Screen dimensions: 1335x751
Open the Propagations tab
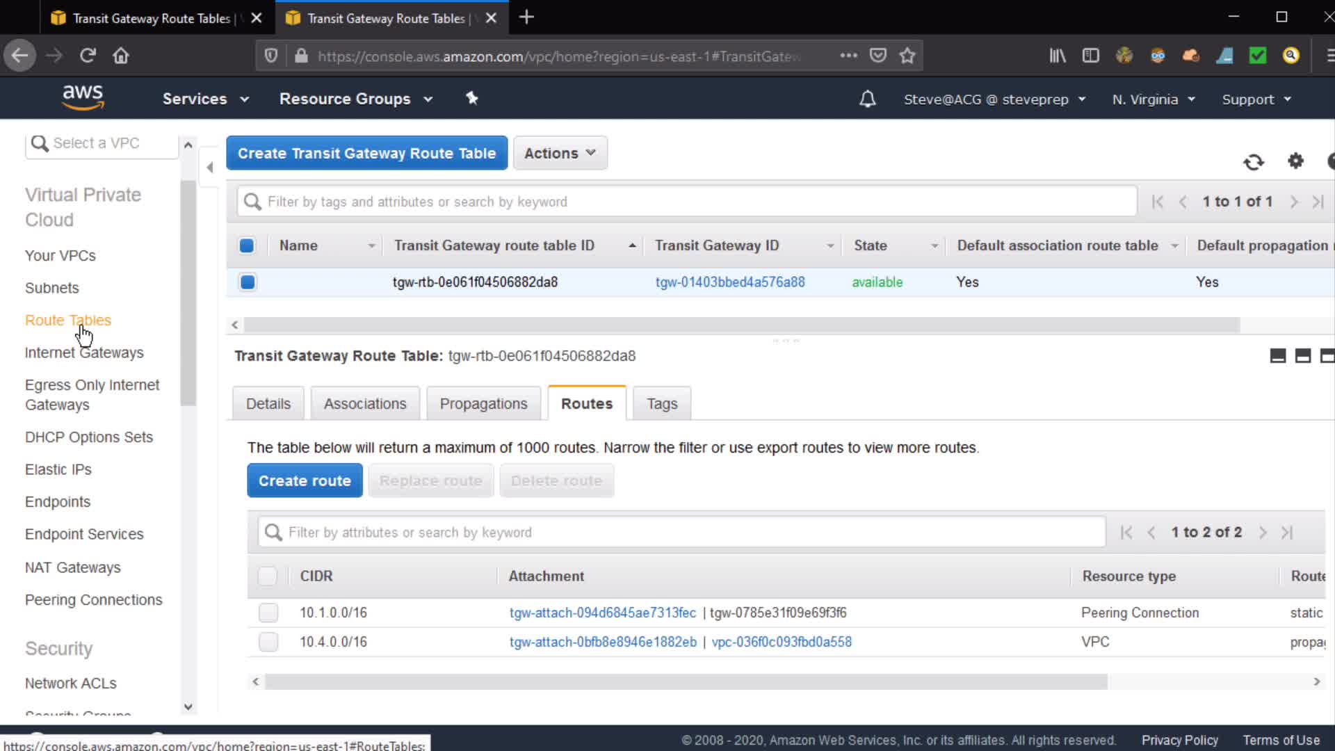coord(483,404)
